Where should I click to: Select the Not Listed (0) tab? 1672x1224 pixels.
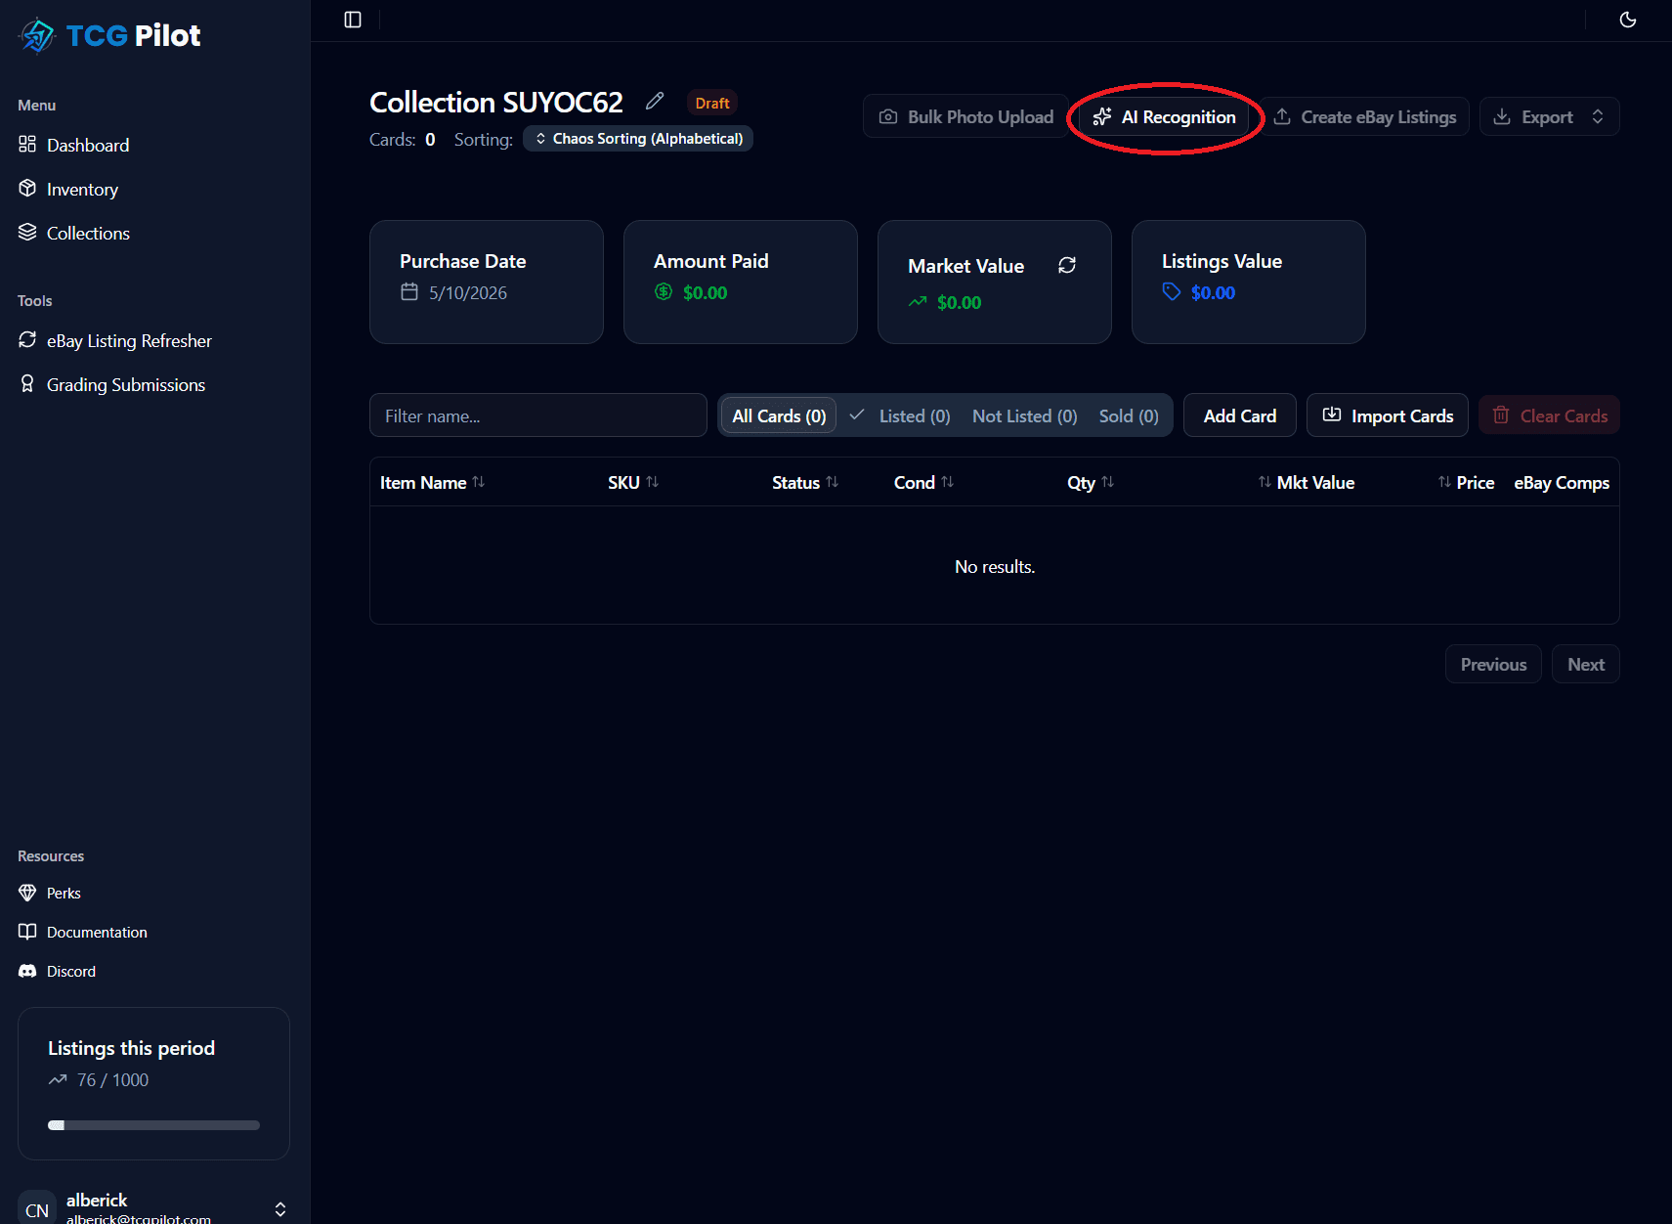1024,415
